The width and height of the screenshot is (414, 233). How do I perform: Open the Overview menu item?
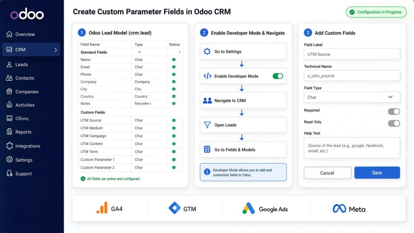point(25,34)
